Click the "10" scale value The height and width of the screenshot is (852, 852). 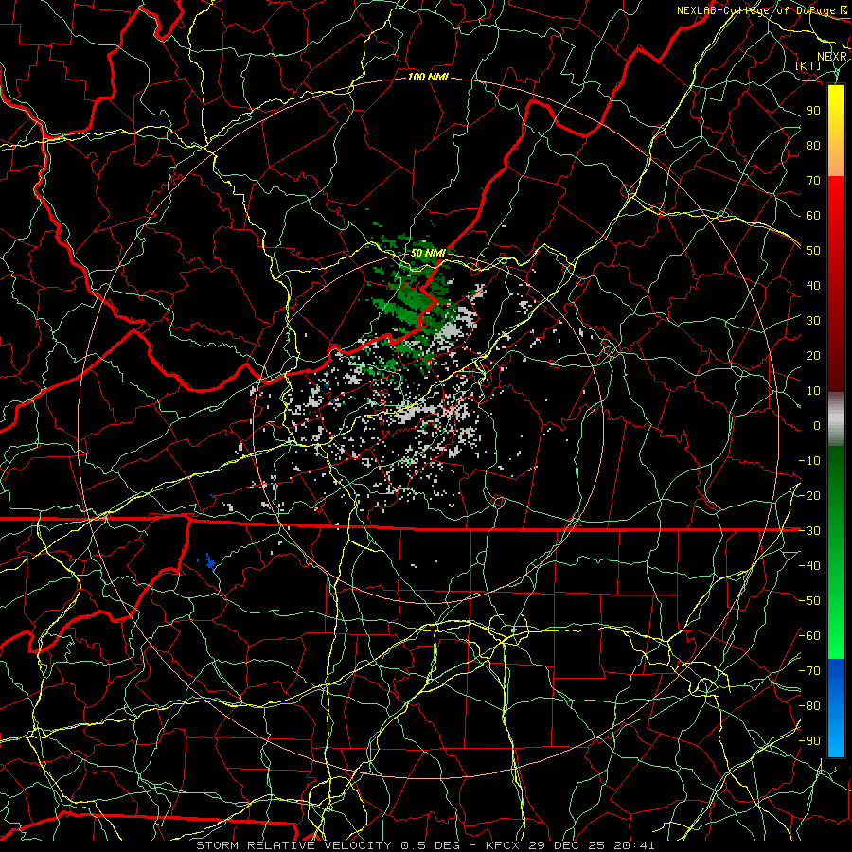[x=813, y=391]
